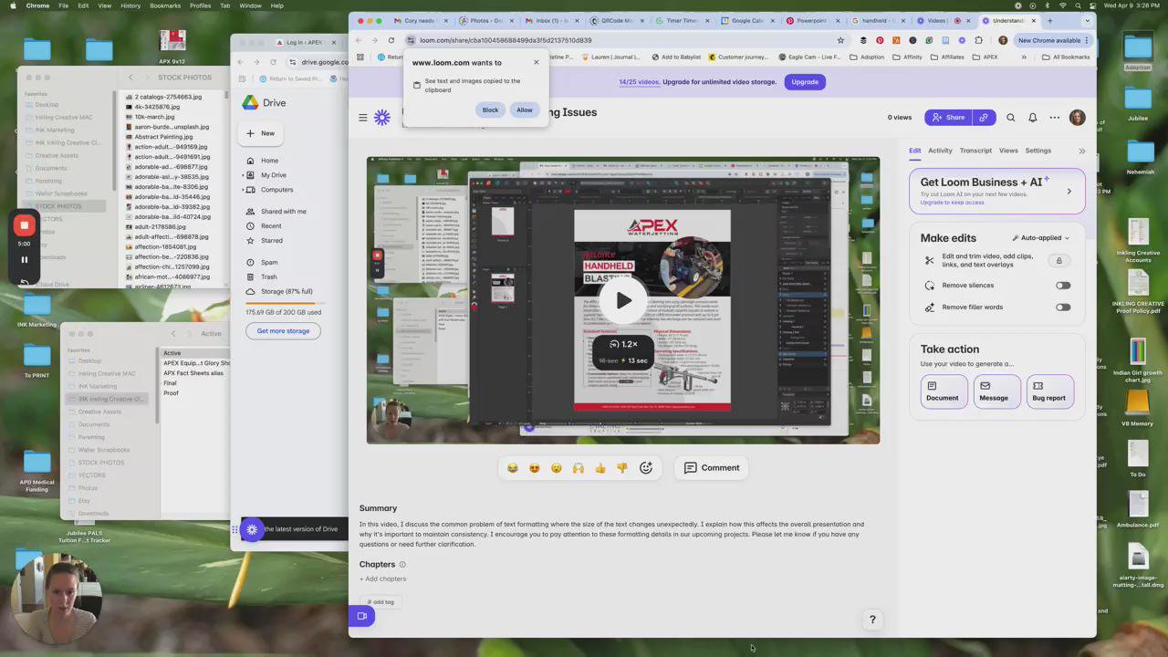Viewport: 1168px width, 657px height.
Task: Click the Chapters info icon
Action: 402,565
